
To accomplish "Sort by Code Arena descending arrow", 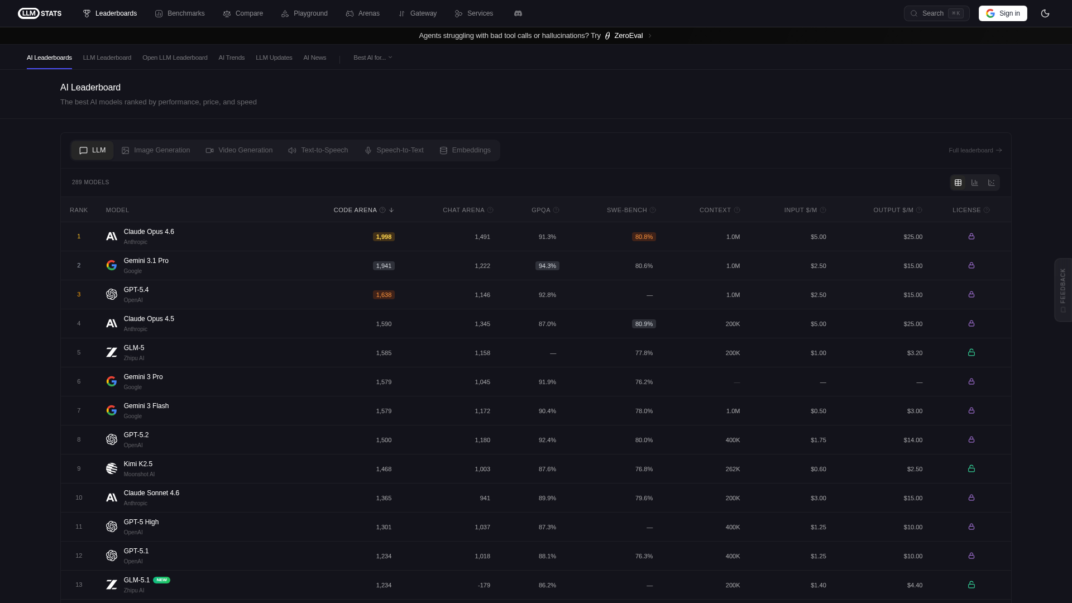I will (391, 210).
